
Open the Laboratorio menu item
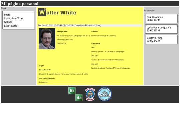point(11,26)
